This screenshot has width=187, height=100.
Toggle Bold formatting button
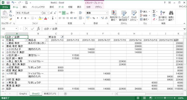pos(18,18)
